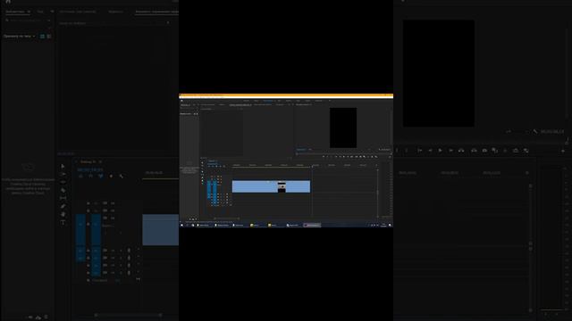Click the dimmed timeline vertical scrollbar at right
Image resolution: width=572 pixels, height=321 pixels.
(530, 248)
